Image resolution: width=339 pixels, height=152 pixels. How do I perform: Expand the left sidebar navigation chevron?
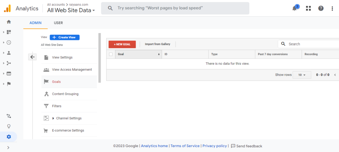pos(8,147)
